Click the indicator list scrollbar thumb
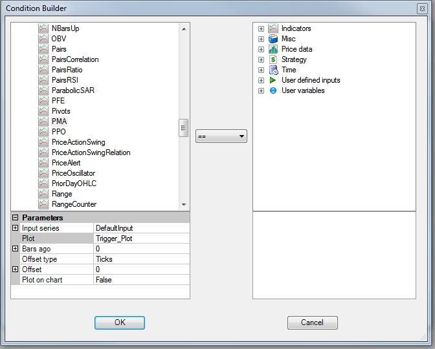Viewport: 435px width, 349px height. [x=183, y=128]
